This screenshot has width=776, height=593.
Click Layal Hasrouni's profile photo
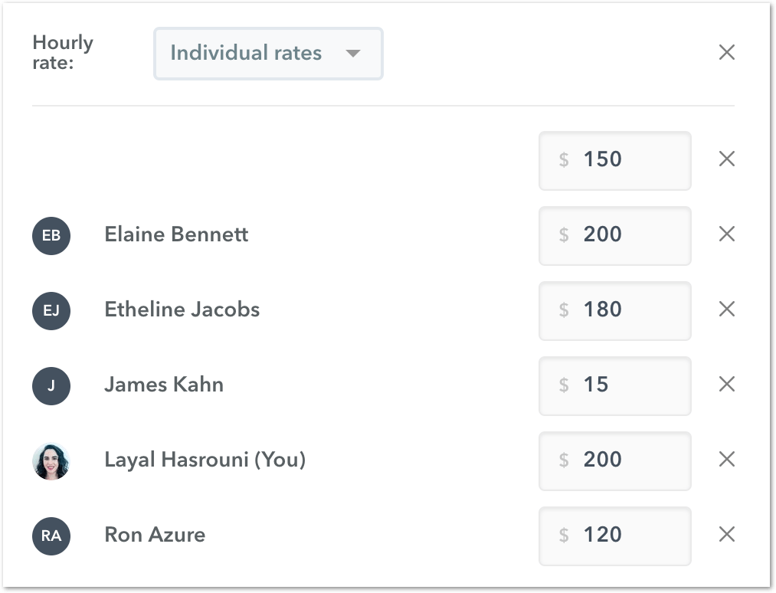click(x=51, y=460)
